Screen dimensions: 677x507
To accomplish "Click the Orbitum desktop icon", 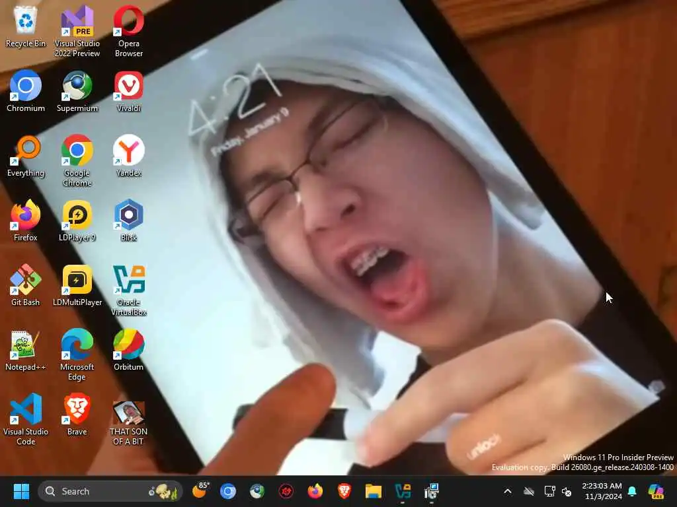I will 129,350.
